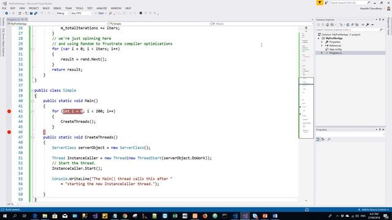392x220 pixels.
Task: Open Firefox from the taskbar
Action: pyautogui.click(x=205, y=216)
